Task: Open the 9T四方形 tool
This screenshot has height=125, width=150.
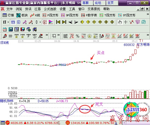Action: (x=127, y=15)
